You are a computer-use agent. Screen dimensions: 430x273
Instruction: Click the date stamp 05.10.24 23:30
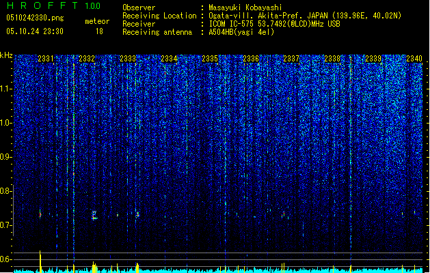pos(35,31)
